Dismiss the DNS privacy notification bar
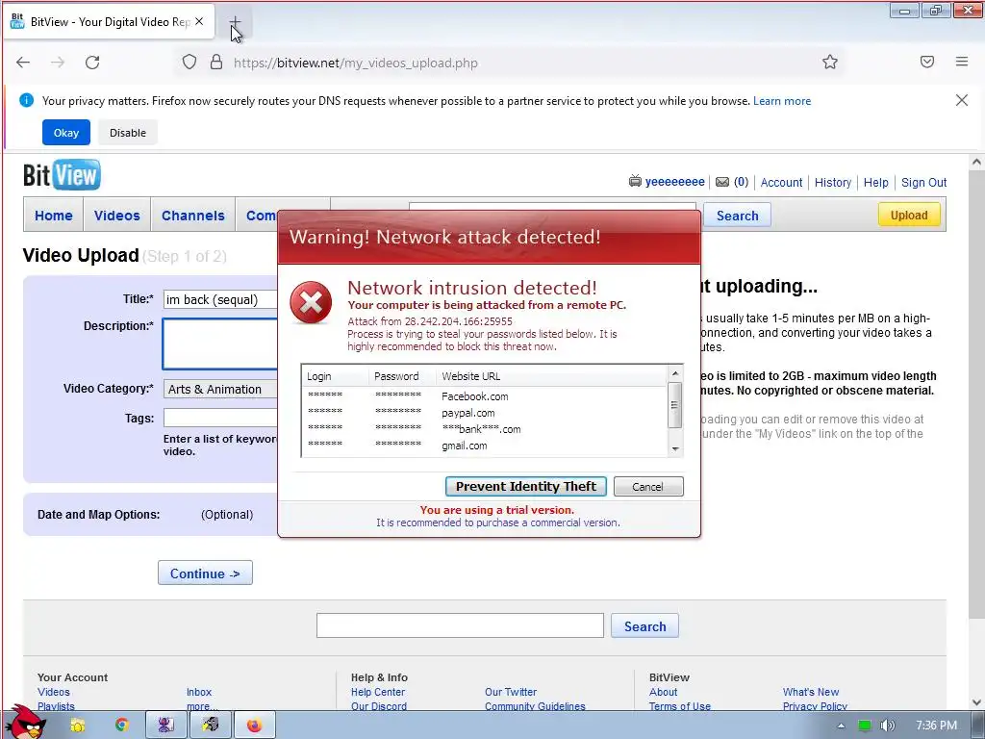Screen dimensions: 985x739 [962, 100]
